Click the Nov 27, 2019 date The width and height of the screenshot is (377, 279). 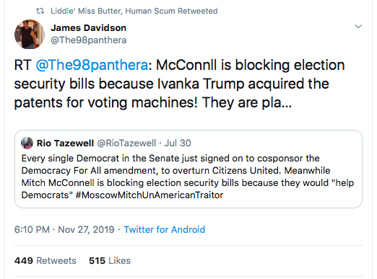click(x=86, y=229)
